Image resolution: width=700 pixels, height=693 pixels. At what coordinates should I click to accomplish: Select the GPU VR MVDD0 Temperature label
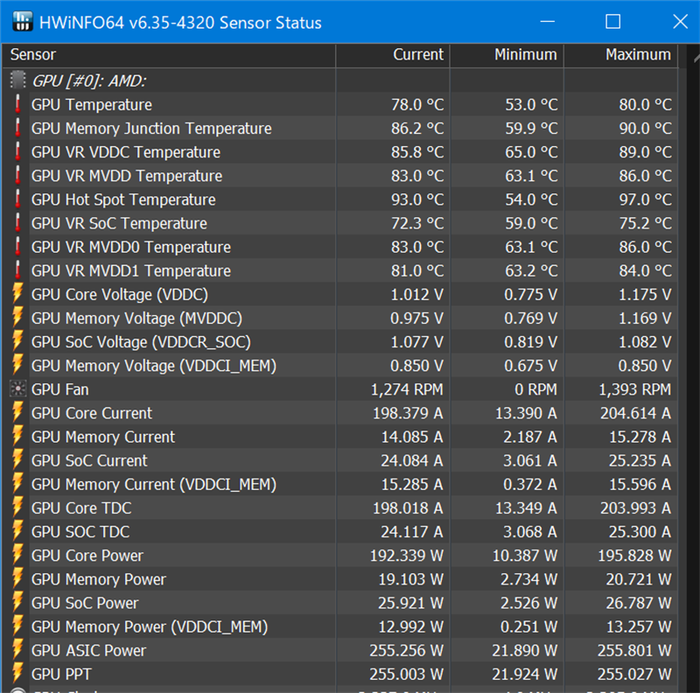click(x=130, y=247)
